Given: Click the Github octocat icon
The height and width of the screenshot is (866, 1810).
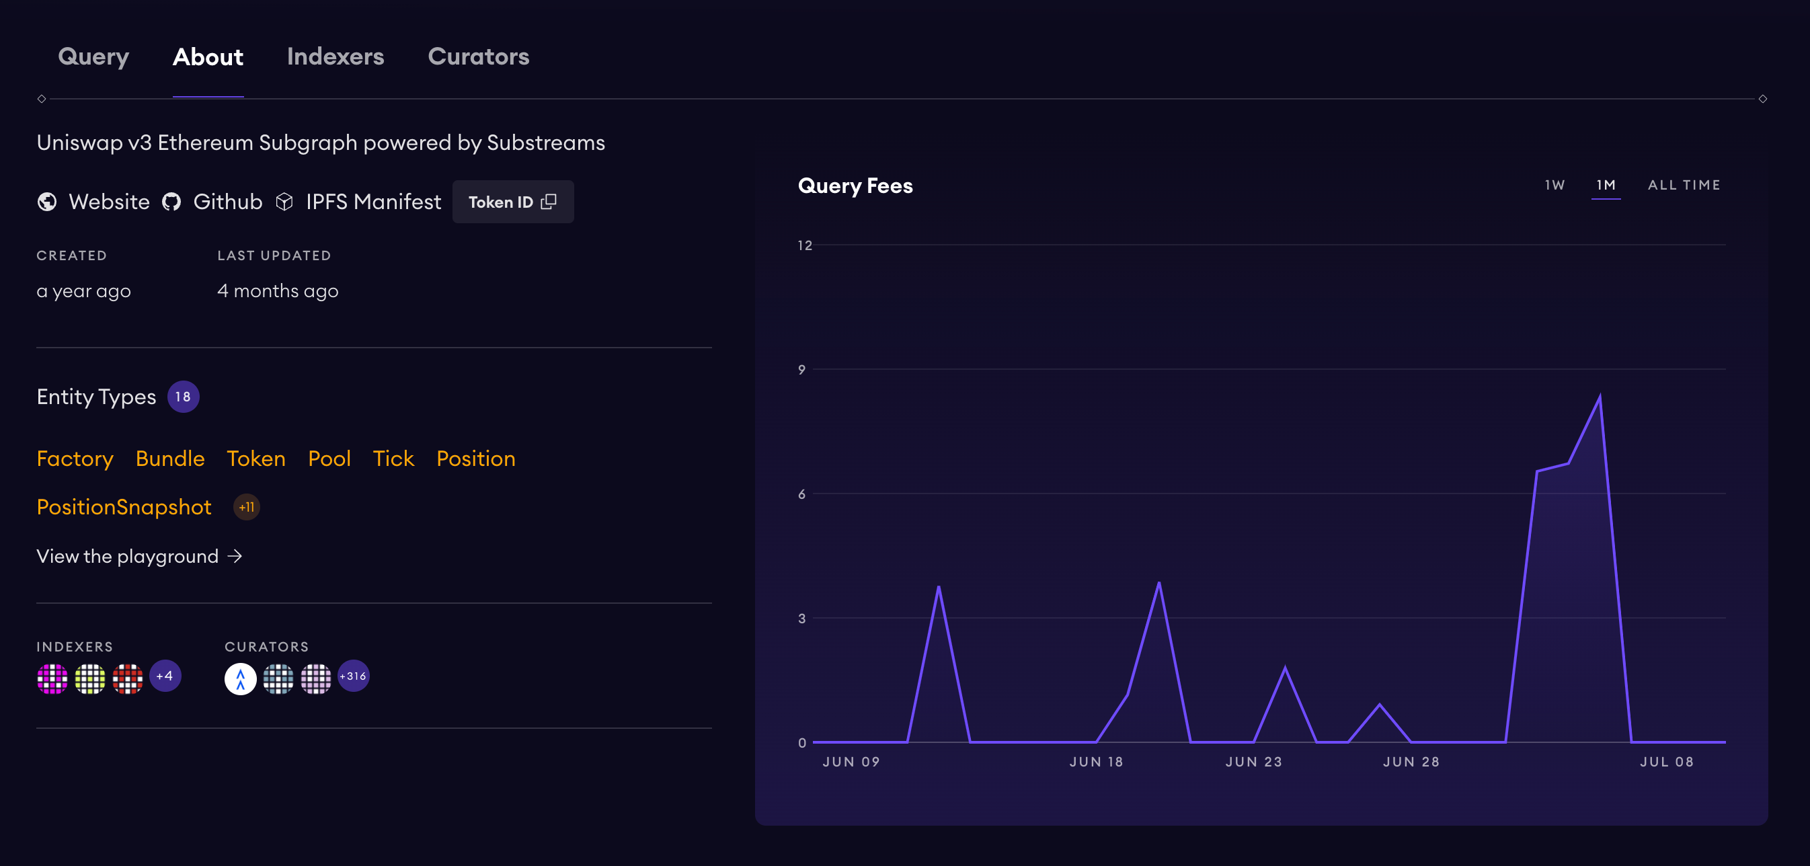Looking at the screenshot, I should (171, 202).
